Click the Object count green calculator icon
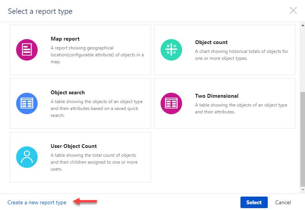Screen dimensions: 305x210 pyautogui.click(x=171, y=50)
